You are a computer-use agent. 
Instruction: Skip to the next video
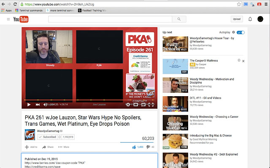click(38, 105)
